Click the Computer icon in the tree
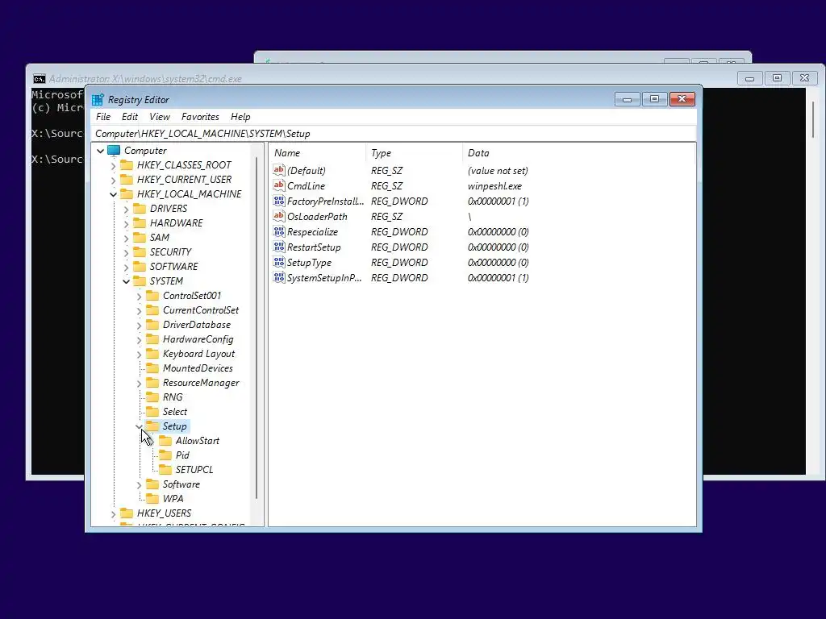Viewport: 826px width, 619px height. 114,151
